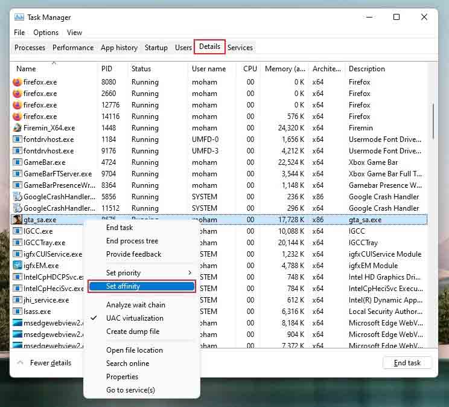
Task: Choose Go to service(s)
Action: pyautogui.click(x=130, y=390)
